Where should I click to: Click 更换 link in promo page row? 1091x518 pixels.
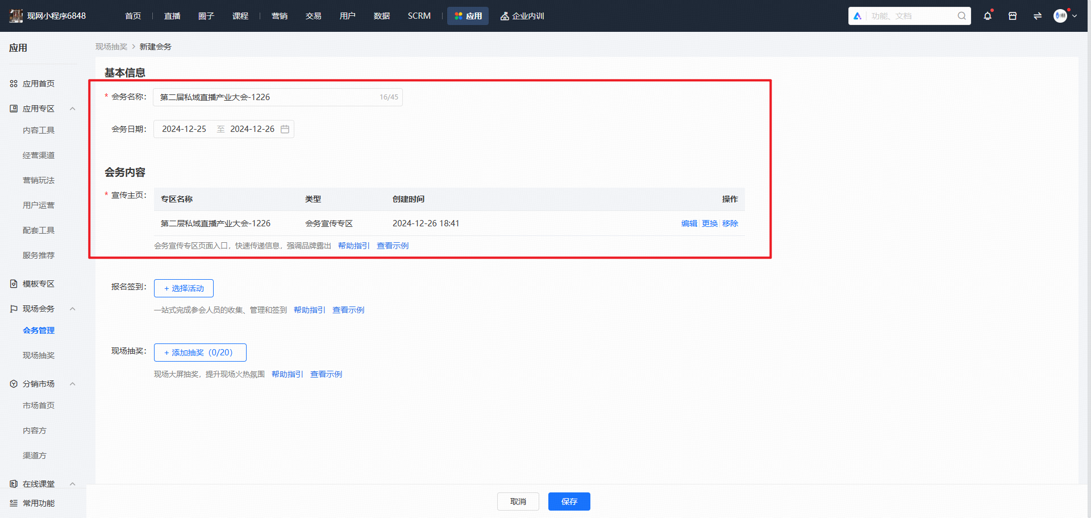[710, 223]
